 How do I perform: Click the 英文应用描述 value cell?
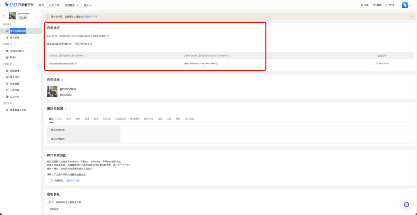(x=267, y=139)
